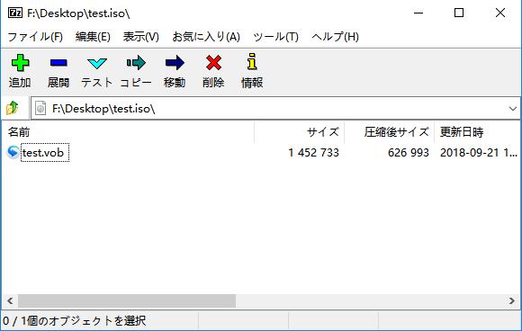Click the green plus 追加 (Add) icon

click(x=20, y=63)
